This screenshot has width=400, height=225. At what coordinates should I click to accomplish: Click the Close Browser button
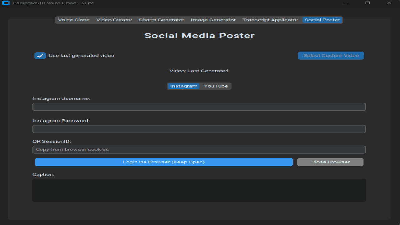tap(331, 162)
